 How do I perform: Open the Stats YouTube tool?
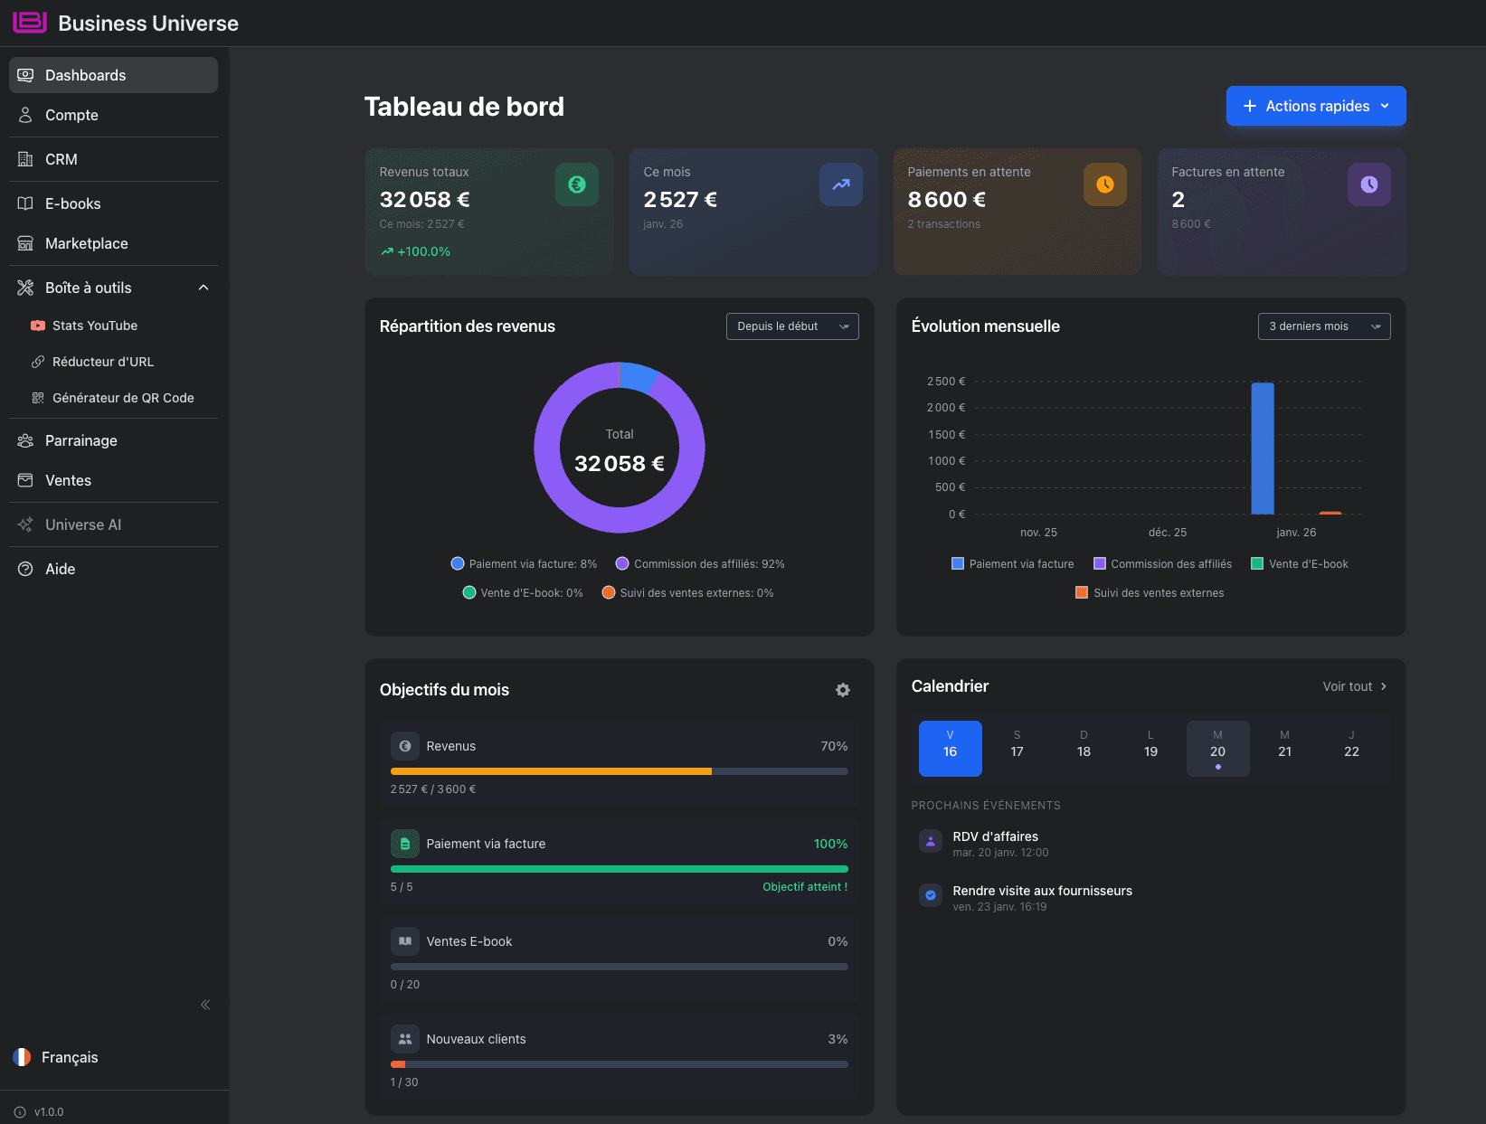[94, 326]
